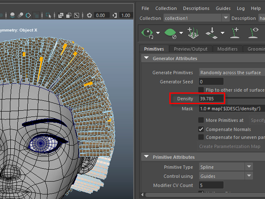
Task: Uncheck the Compensate Normals checkbox
Action: 201,129
